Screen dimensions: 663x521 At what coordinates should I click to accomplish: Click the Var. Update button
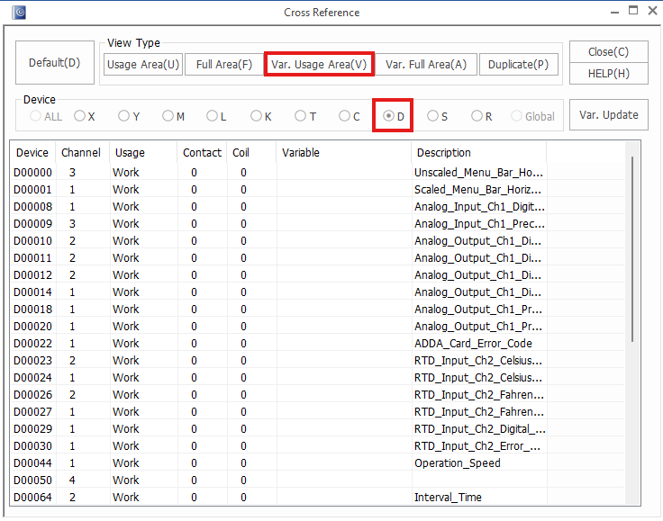point(608,115)
